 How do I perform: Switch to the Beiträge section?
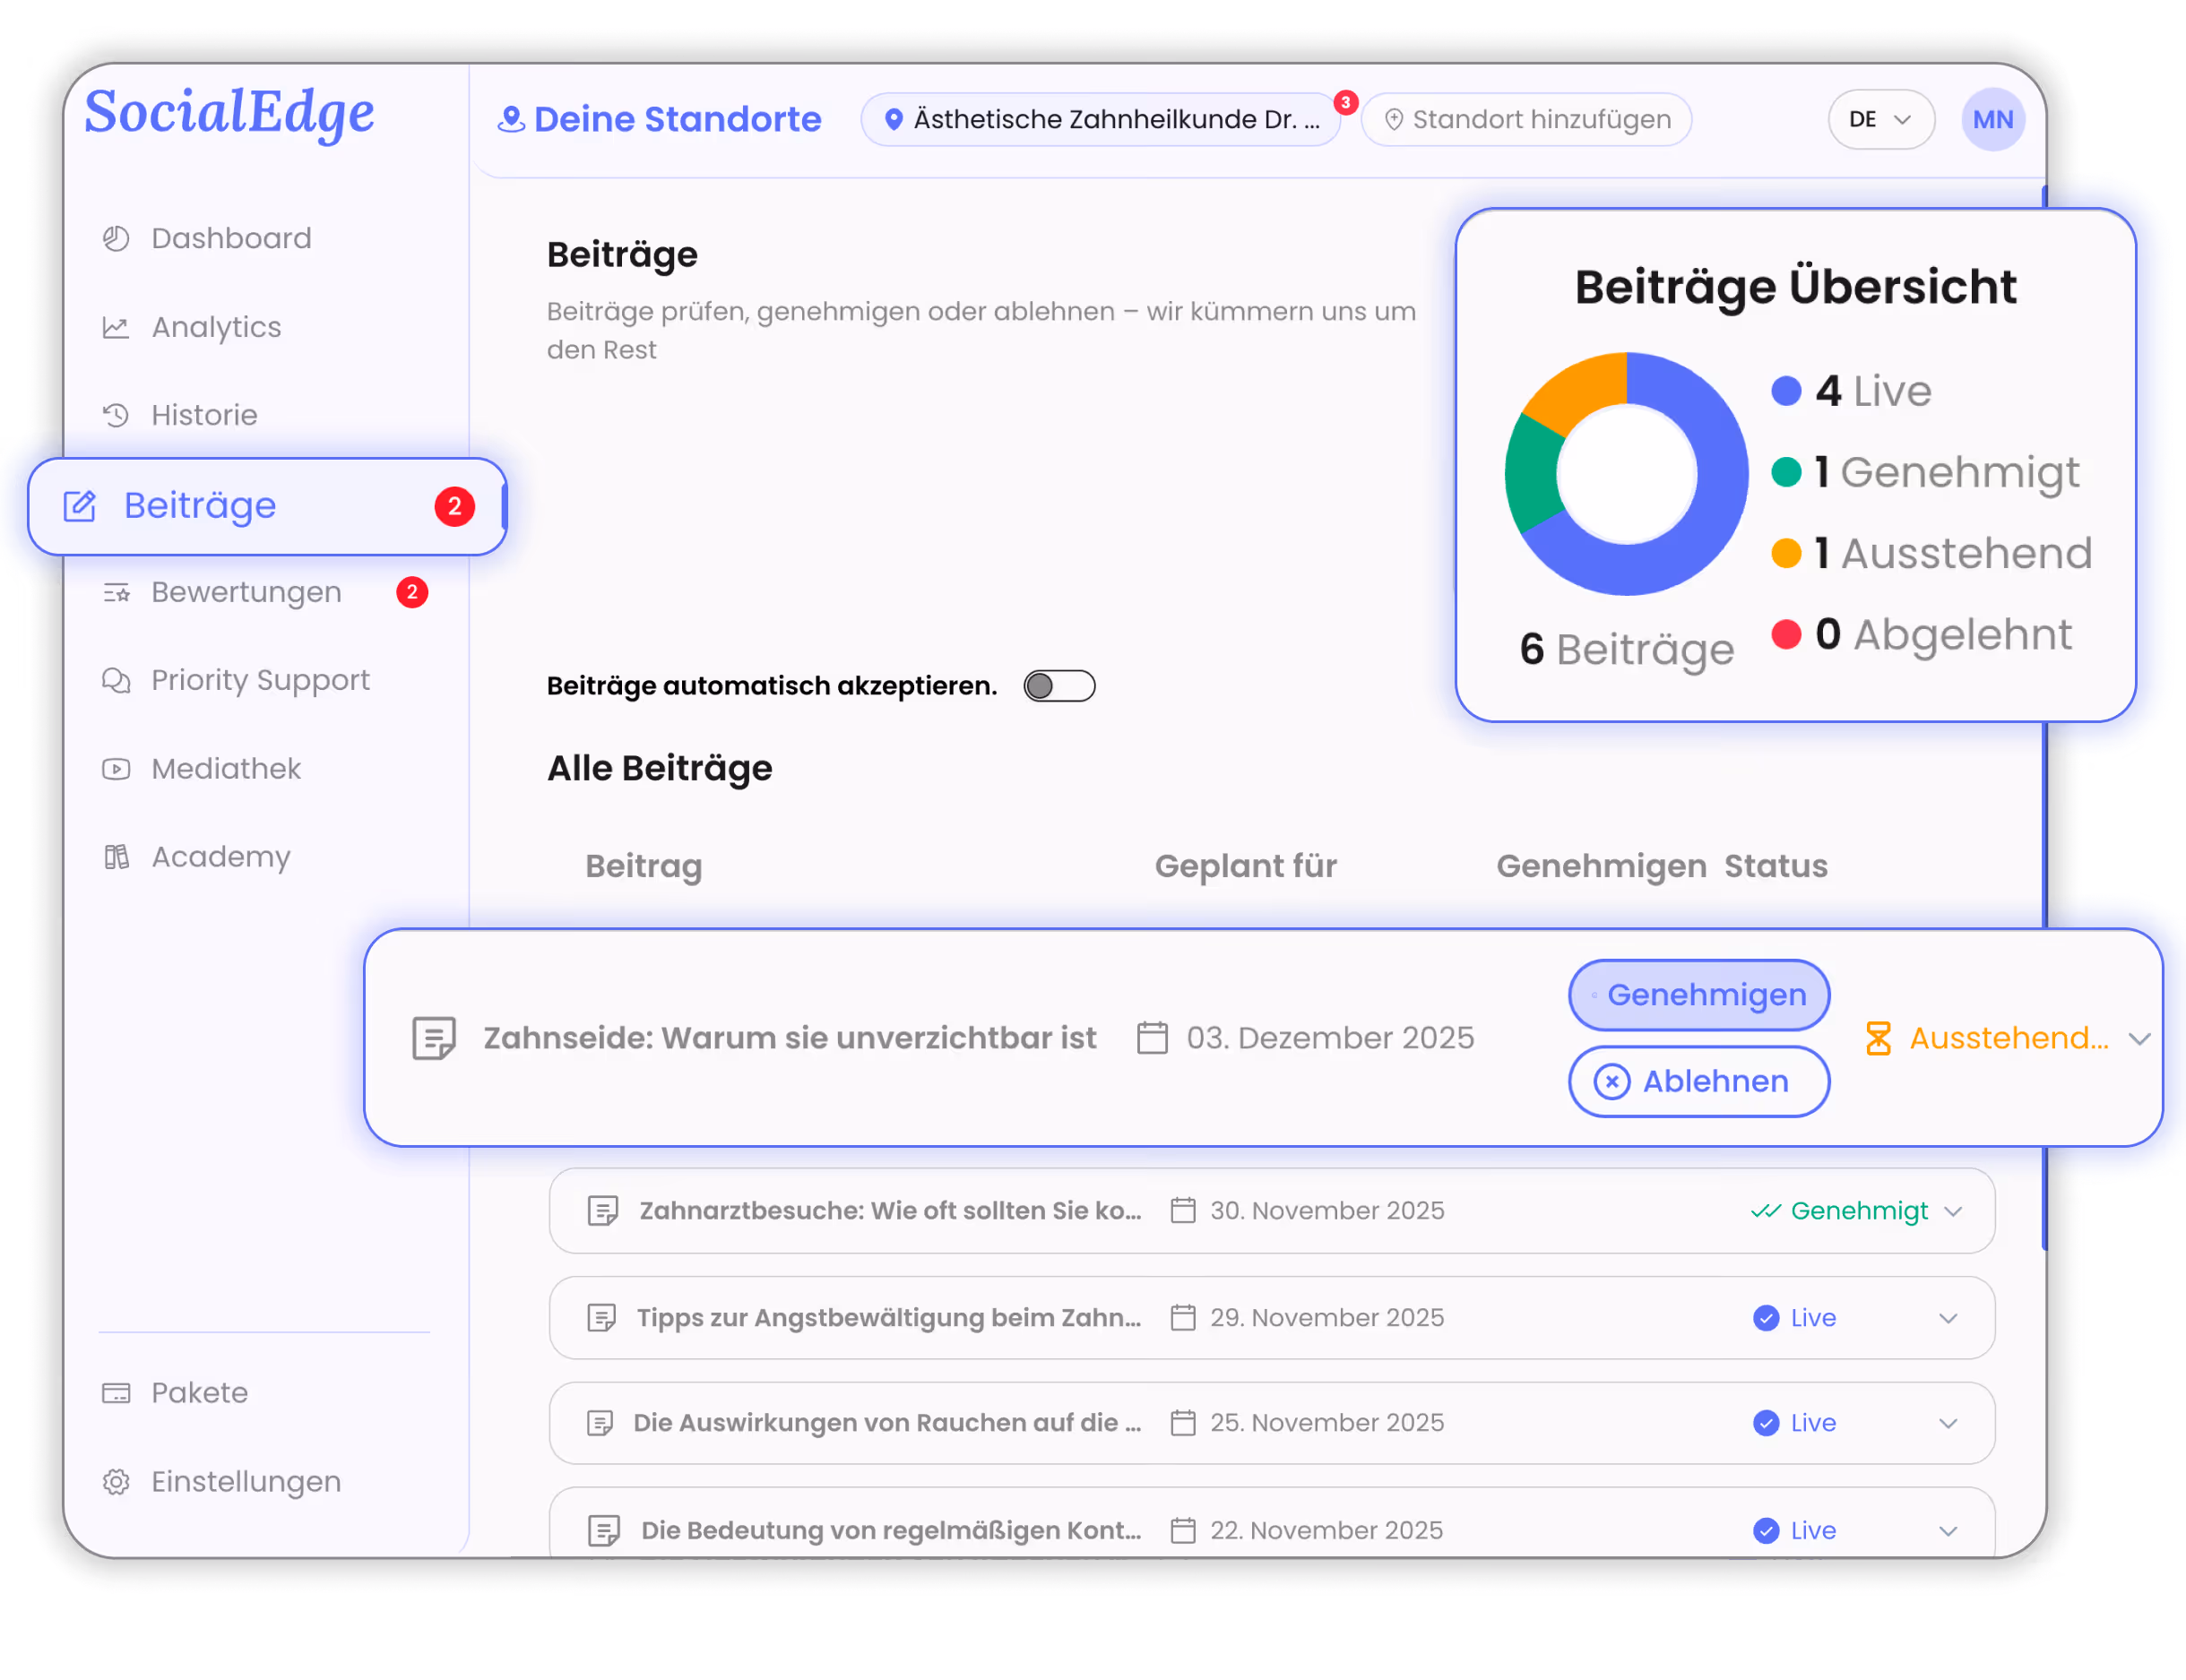coord(199,506)
